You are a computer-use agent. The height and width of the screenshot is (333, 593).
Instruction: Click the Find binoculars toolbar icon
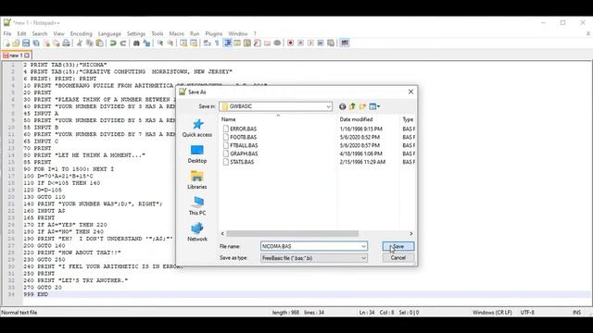[x=136, y=43]
